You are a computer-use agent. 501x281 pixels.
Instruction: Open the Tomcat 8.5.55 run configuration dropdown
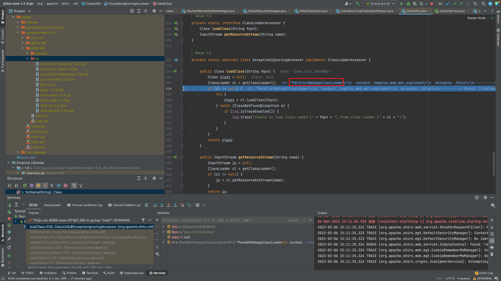click(x=380, y=4)
